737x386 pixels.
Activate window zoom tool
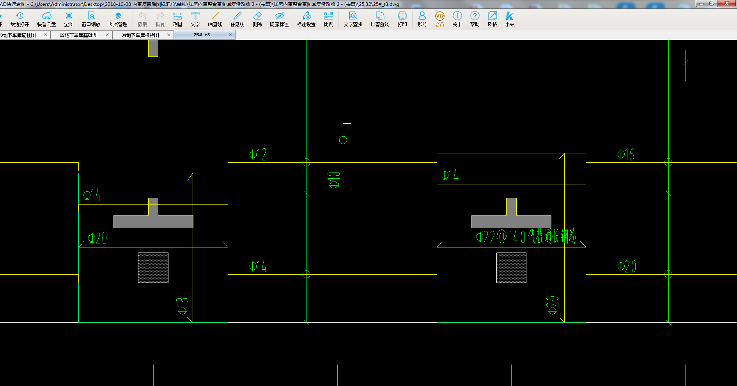(91, 19)
